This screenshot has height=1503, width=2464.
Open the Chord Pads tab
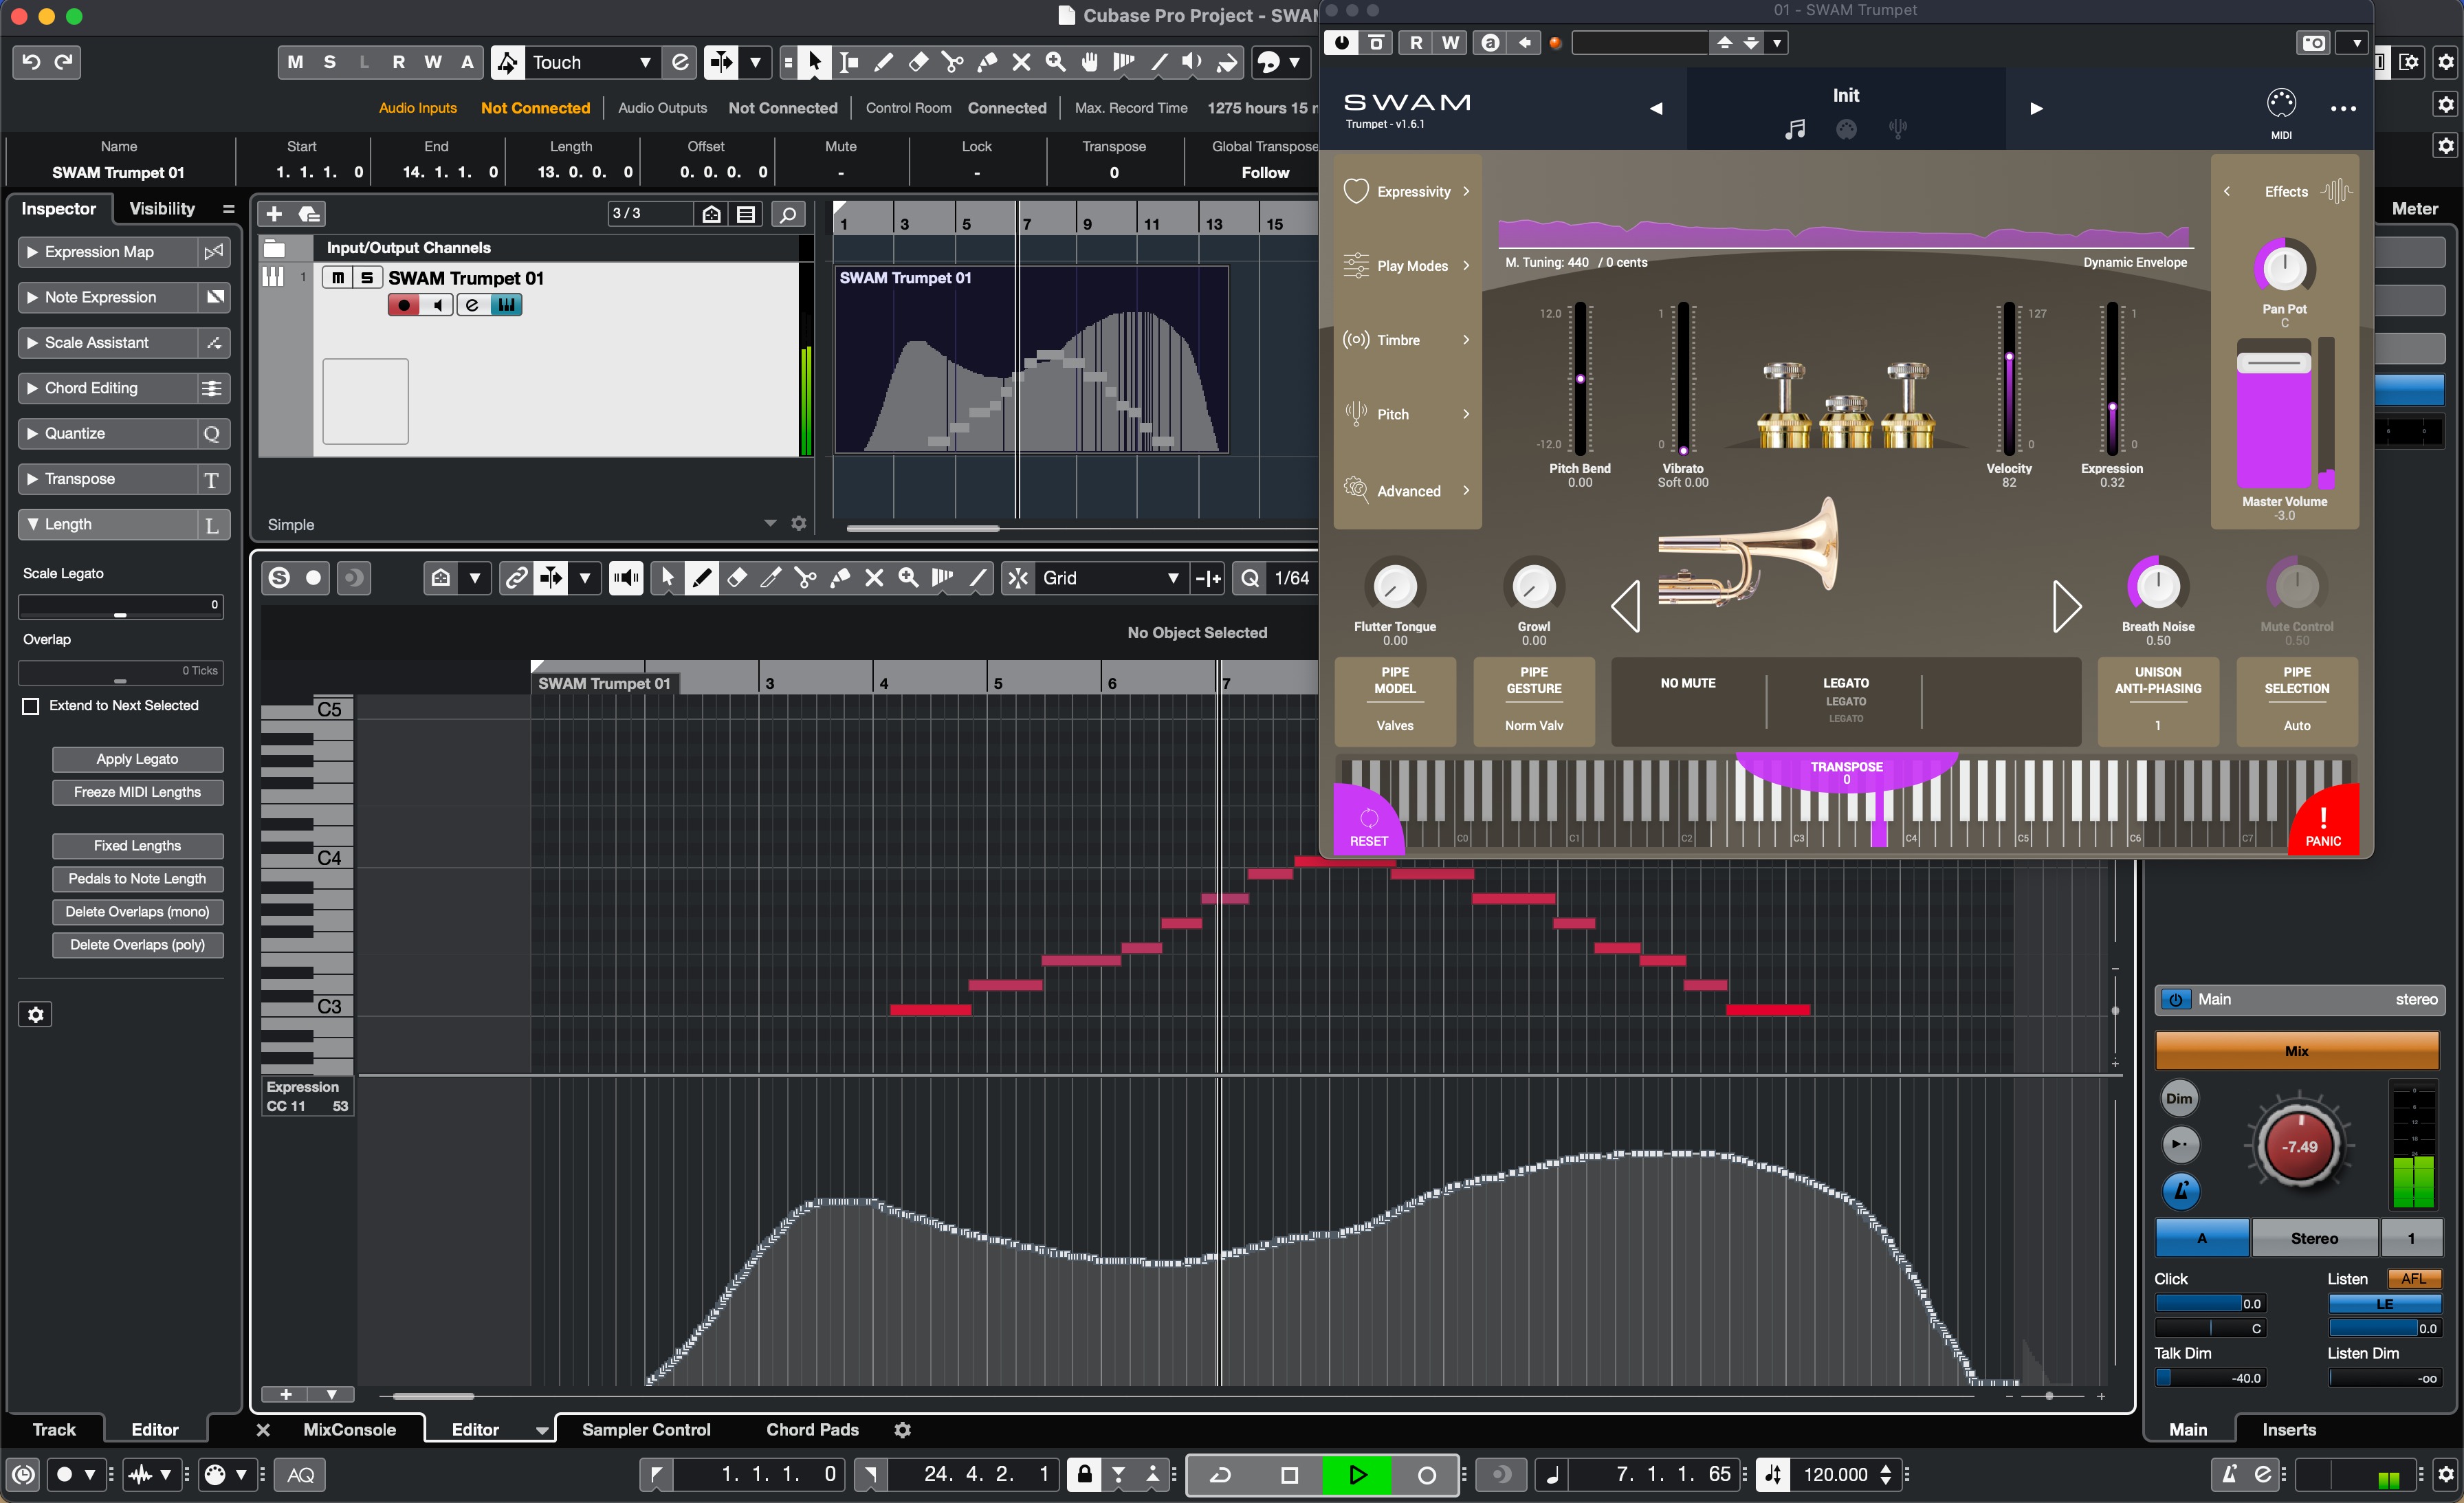812,1429
